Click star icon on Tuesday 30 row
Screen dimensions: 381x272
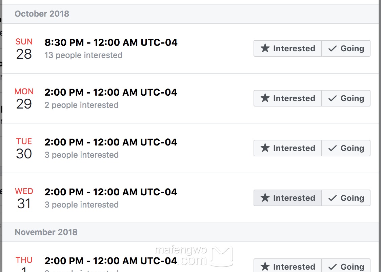point(265,148)
